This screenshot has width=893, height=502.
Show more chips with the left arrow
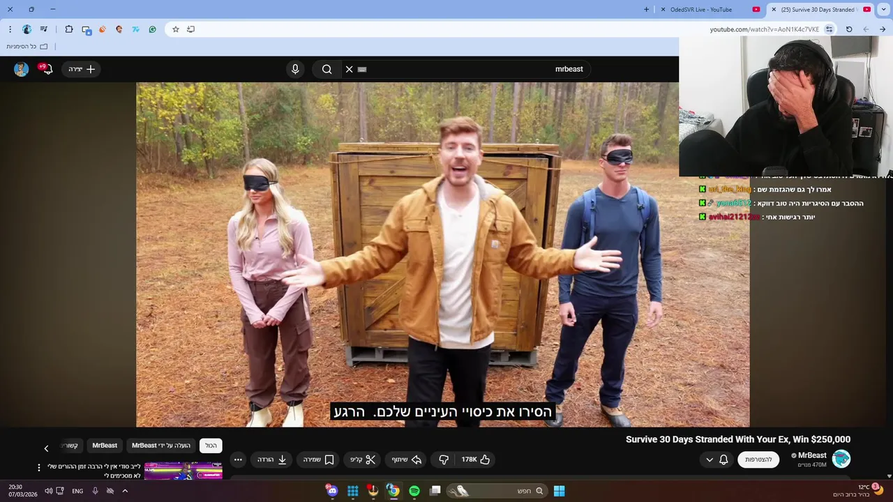click(x=46, y=448)
